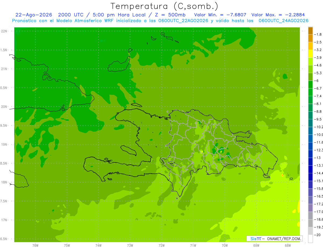Click the '-5.3' colorbar value

point(318,73)
